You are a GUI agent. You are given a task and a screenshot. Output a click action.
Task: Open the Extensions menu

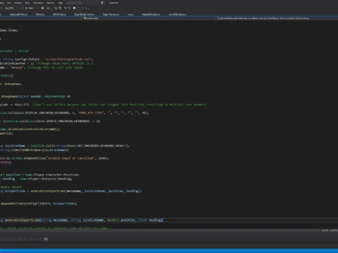(x=38, y=3)
